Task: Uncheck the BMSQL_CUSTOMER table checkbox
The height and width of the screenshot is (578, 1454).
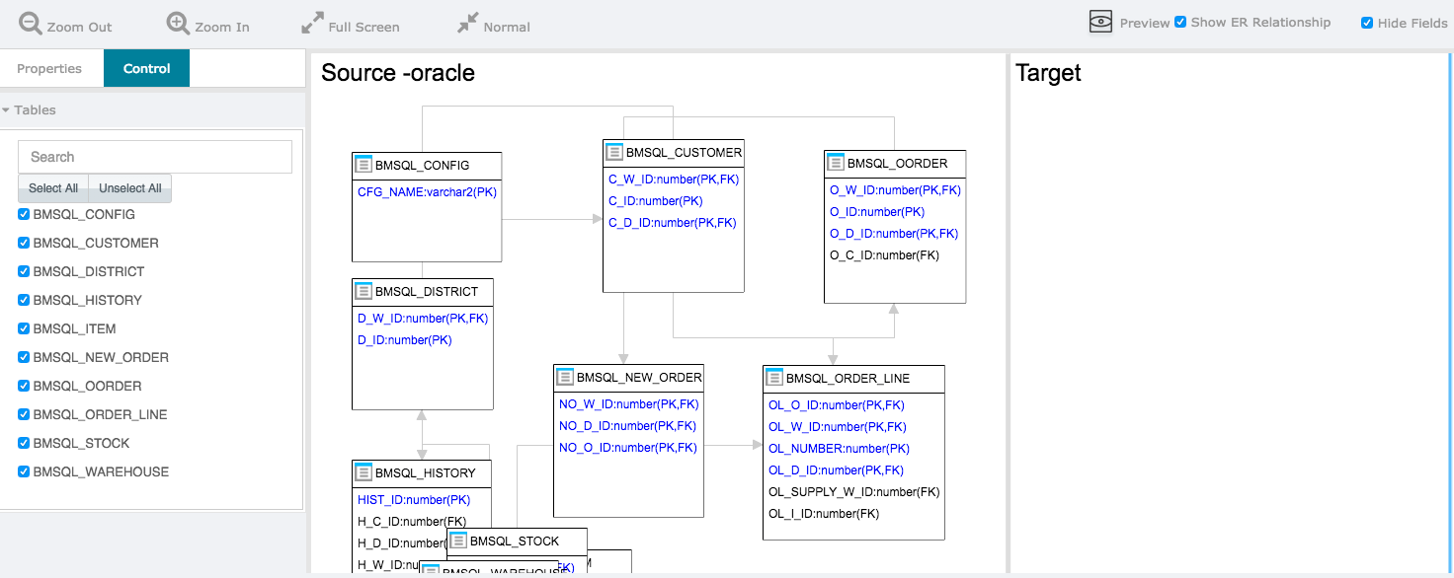Action: 24,243
